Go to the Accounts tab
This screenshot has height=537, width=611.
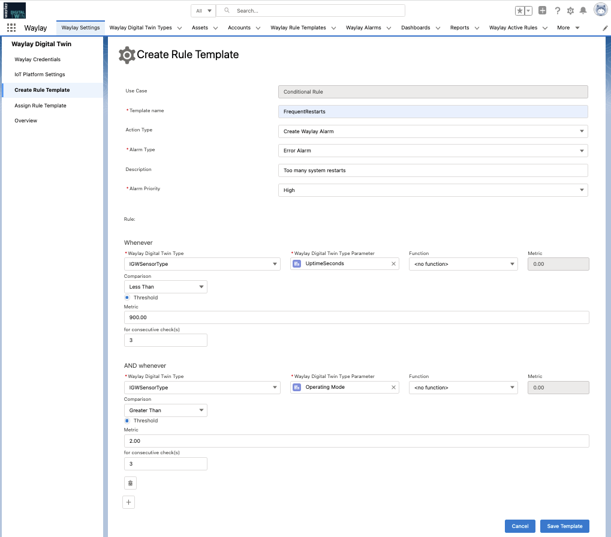point(239,28)
